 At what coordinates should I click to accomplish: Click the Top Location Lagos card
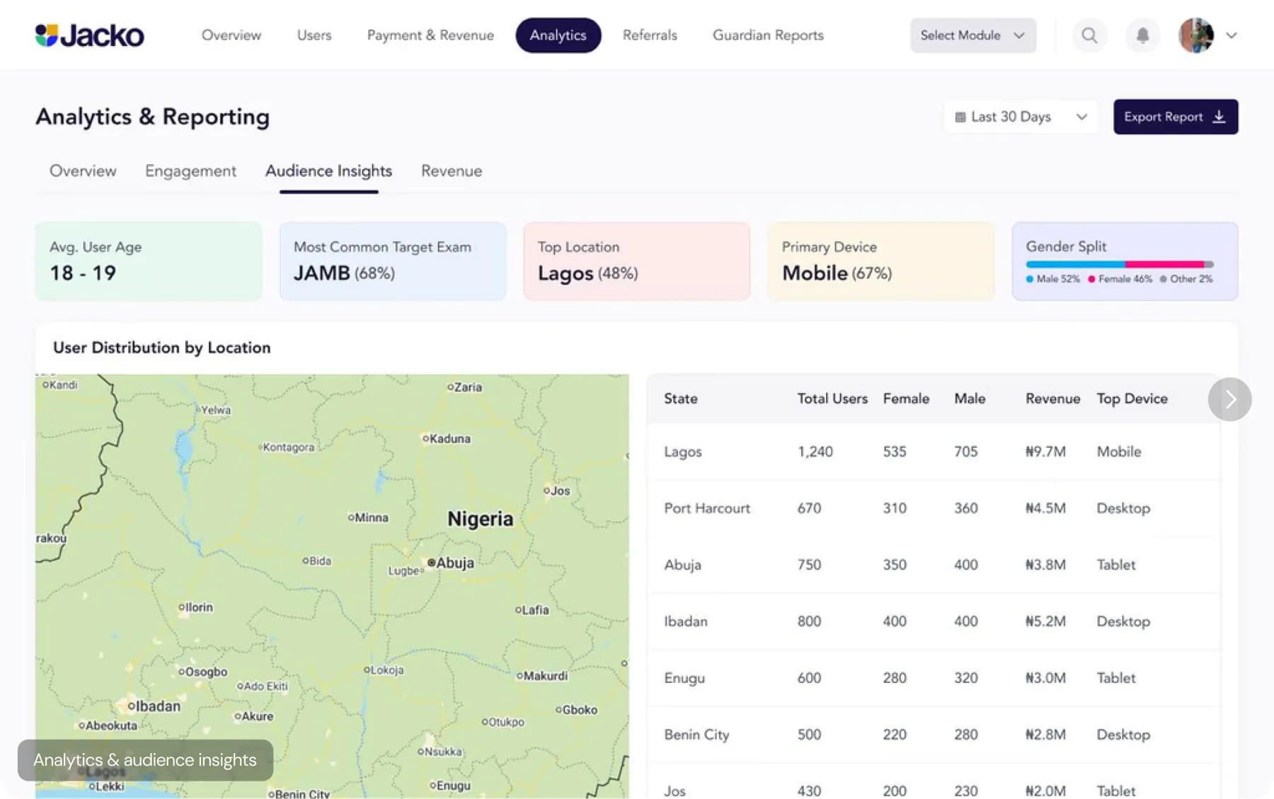[637, 261]
